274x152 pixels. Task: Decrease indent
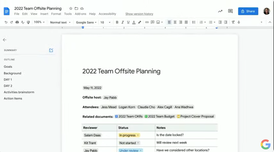tap(220, 22)
